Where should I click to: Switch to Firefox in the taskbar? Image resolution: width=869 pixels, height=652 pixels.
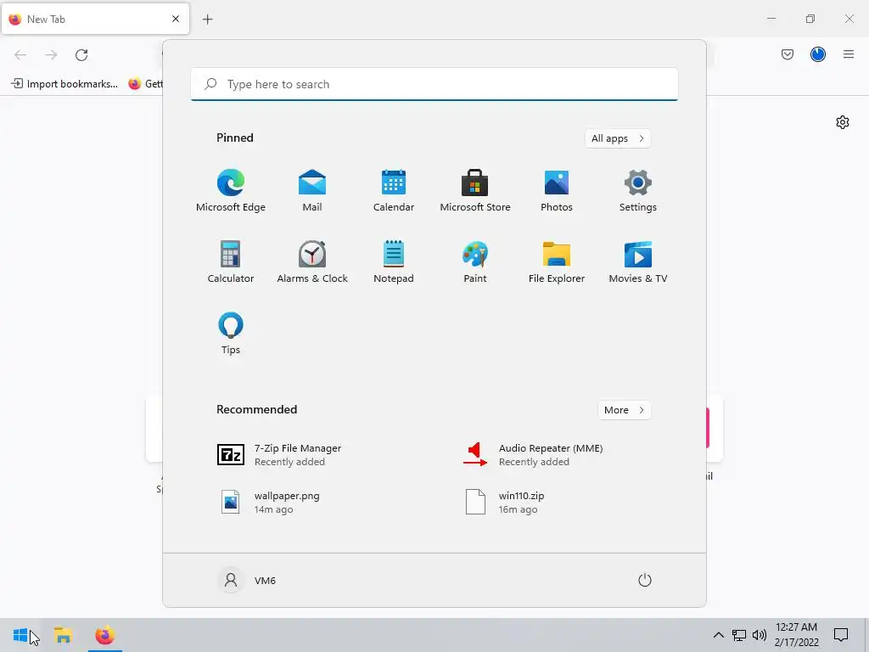[x=104, y=635]
